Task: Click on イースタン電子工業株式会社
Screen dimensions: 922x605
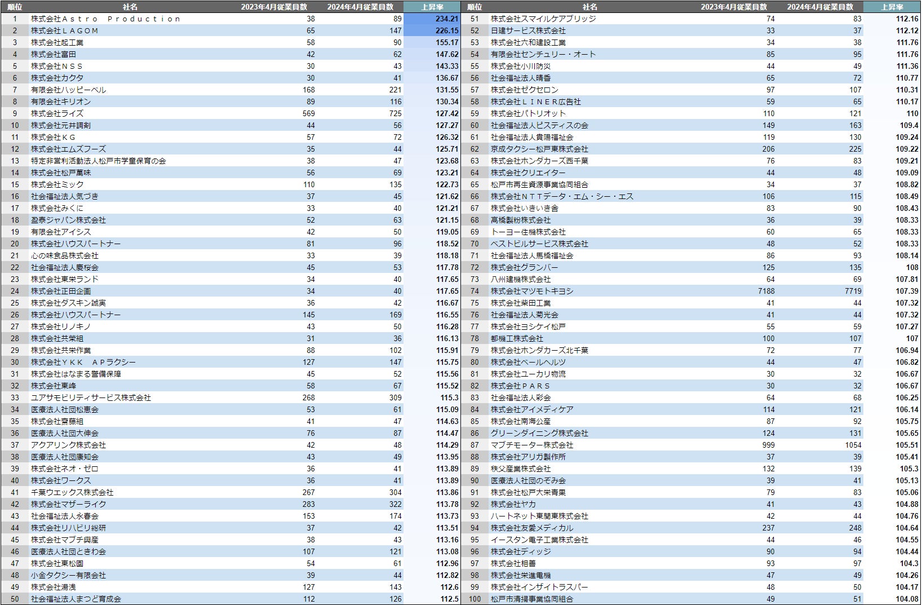Action: pos(539,540)
